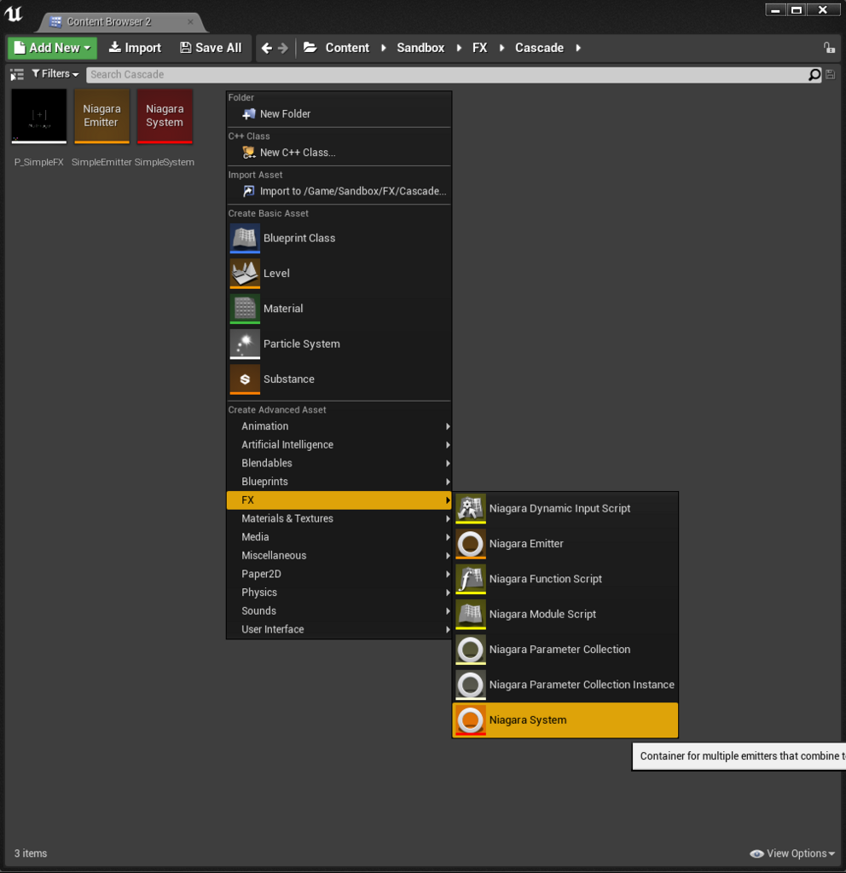This screenshot has width=846, height=873.
Task: Click the Substance asset icon
Action: tap(245, 379)
